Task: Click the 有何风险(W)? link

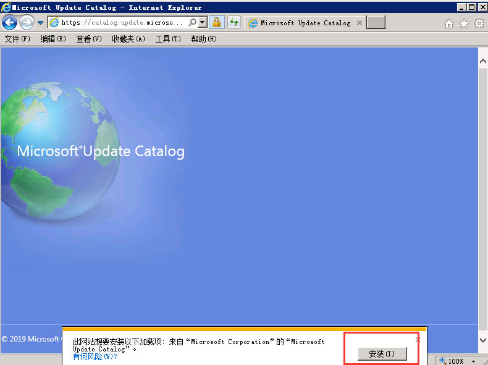Action: point(95,357)
